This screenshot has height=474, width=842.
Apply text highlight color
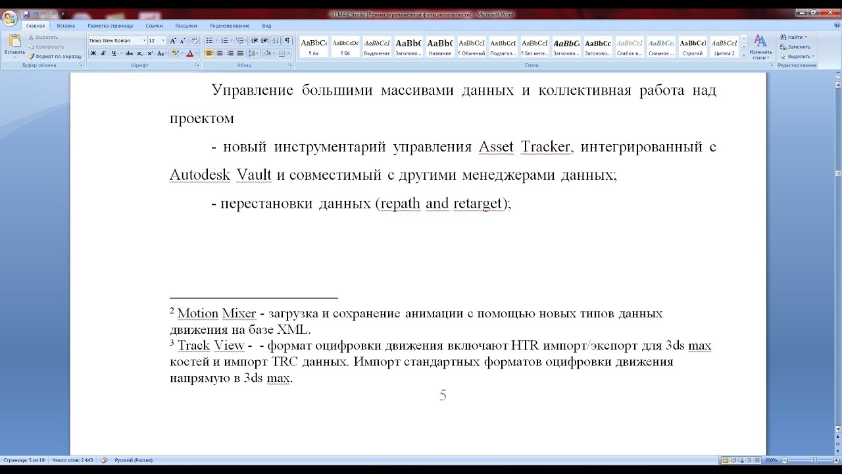(x=175, y=53)
